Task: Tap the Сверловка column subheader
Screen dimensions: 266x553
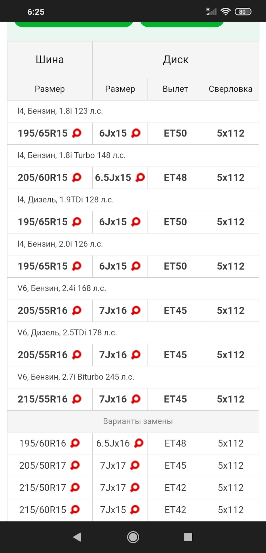Action: 231,89
